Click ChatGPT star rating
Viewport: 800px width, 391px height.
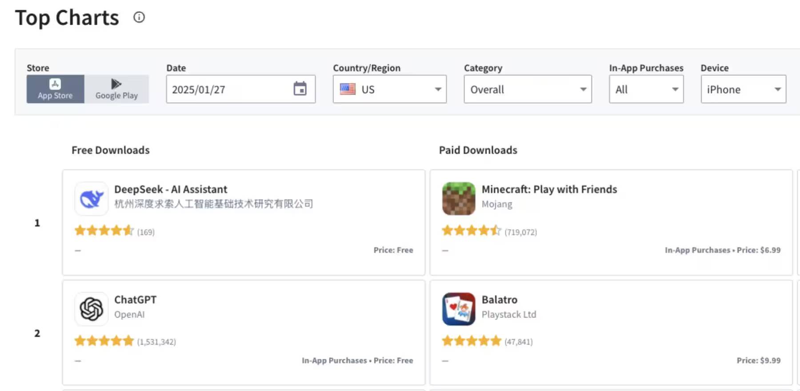pos(104,341)
